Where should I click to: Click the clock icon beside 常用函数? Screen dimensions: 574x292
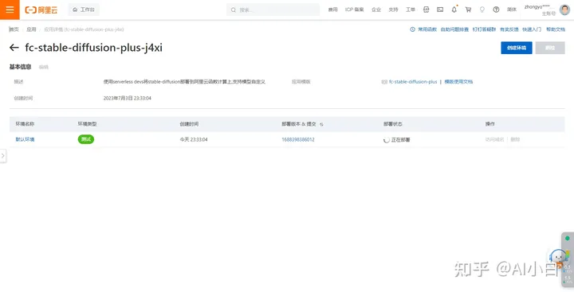click(x=413, y=29)
